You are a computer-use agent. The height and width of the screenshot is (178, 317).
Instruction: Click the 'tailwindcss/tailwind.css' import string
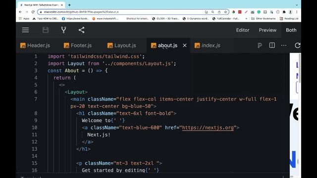105,56
